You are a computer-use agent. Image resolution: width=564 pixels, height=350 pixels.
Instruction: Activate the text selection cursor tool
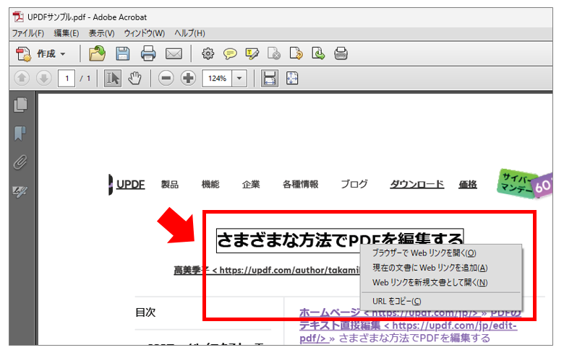(113, 78)
